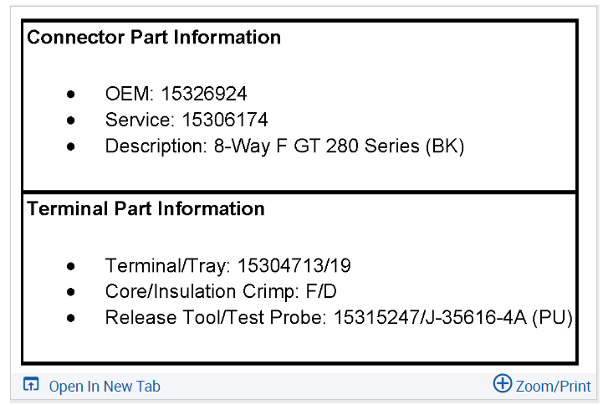Click the bullet beside the OEM entry
Screen dimensions: 603x405
[x=71, y=94]
